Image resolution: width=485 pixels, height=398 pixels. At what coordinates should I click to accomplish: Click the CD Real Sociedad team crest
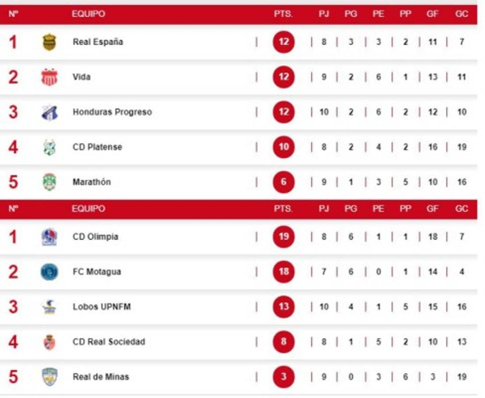[x=49, y=342]
